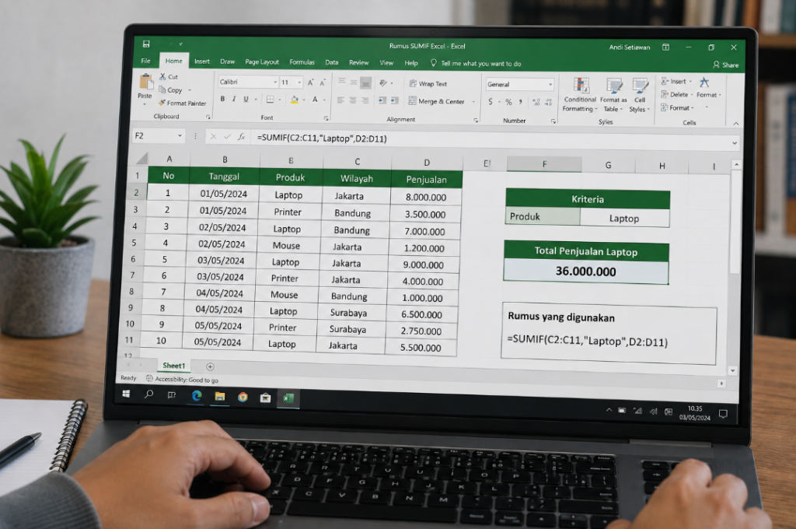Click the Insert Function fx icon

[x=242, y=136]
